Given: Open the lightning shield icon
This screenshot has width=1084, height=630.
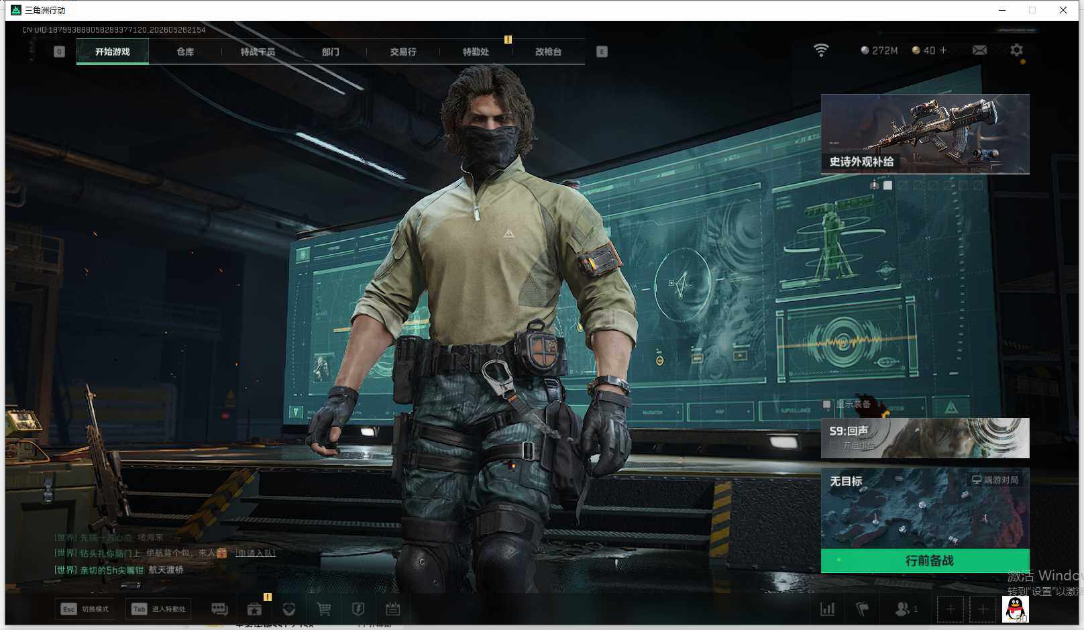Looking at the screenshot, I should point(358,609).
